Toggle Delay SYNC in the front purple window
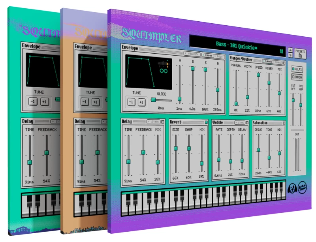This screenshot has height=242, width=316. pos(154,122)
